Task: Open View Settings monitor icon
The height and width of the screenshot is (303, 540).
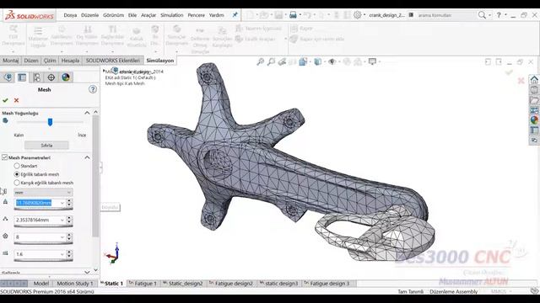Action: [372, 61]
